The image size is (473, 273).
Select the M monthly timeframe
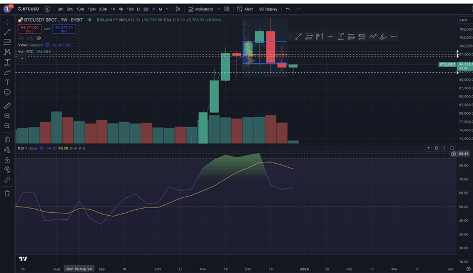[160, 9]
